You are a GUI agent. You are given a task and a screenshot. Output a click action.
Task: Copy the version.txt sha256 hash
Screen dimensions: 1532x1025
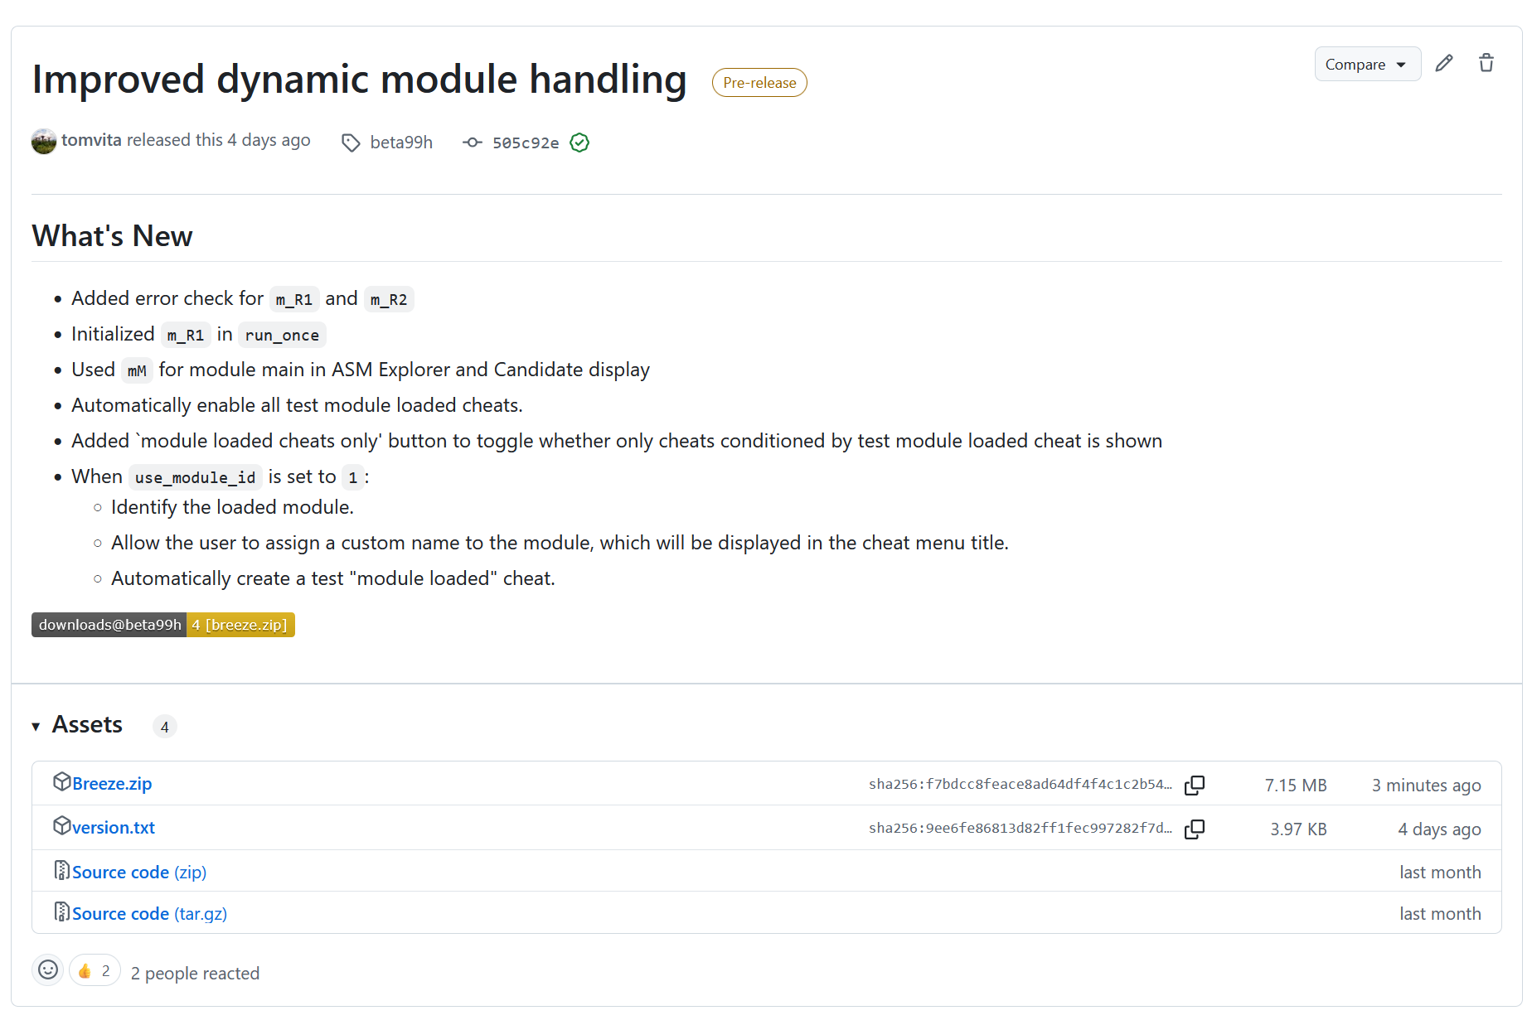[x=1195, y=829]
